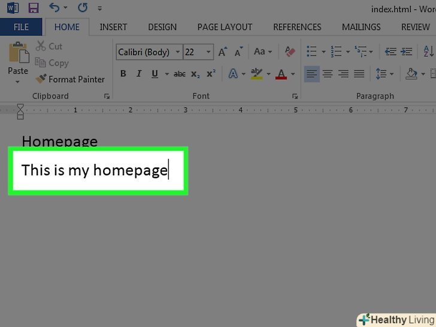Apply a multilevel list
The image size is (436, 327).
pyautogui.click(x=361, y=52)
